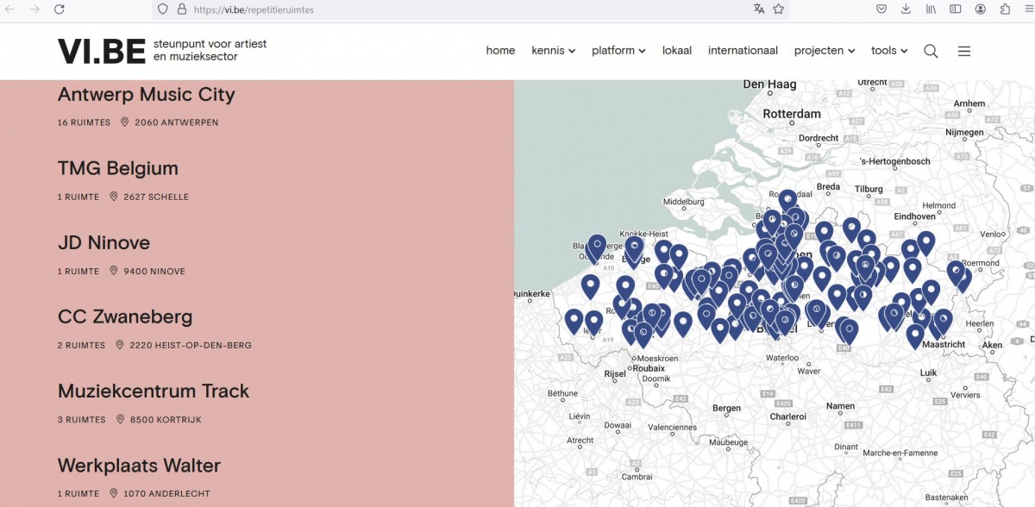
Task: Click location pin icon beside 2220 Heist-op-den-Berg
Action: click(x=120, y=345)
